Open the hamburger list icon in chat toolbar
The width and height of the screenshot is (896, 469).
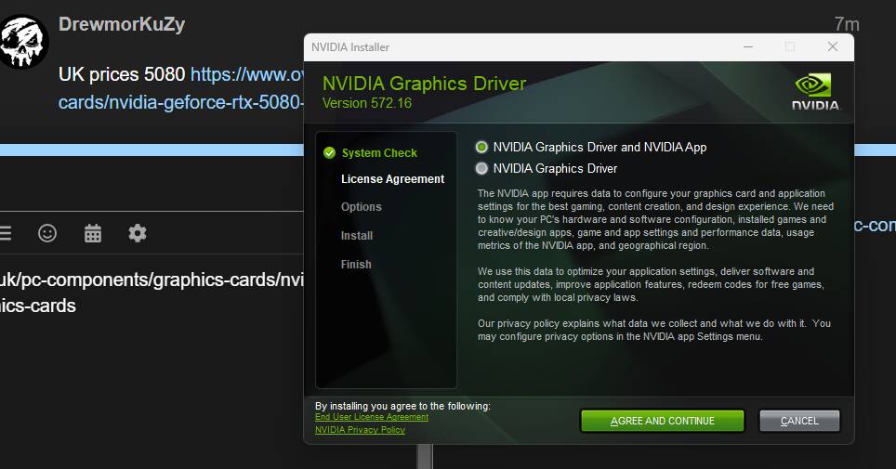pos(6,233)
